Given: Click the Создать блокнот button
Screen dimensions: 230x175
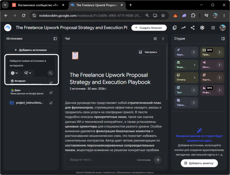Looking at the screenshot, I should pyautogui.click(x=149, y=28).
